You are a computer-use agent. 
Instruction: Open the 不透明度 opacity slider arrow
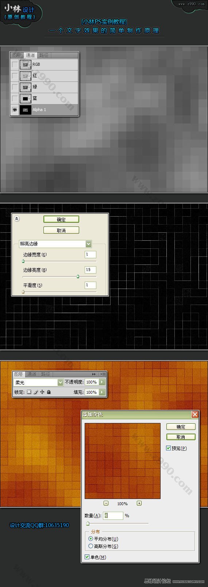click(102, 382)
